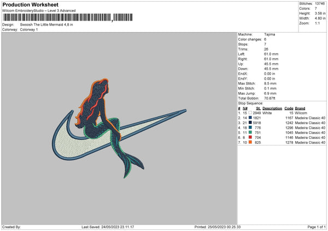Click the 'Description' column header
The image size is (328, 231).
(x=272, y=108)
